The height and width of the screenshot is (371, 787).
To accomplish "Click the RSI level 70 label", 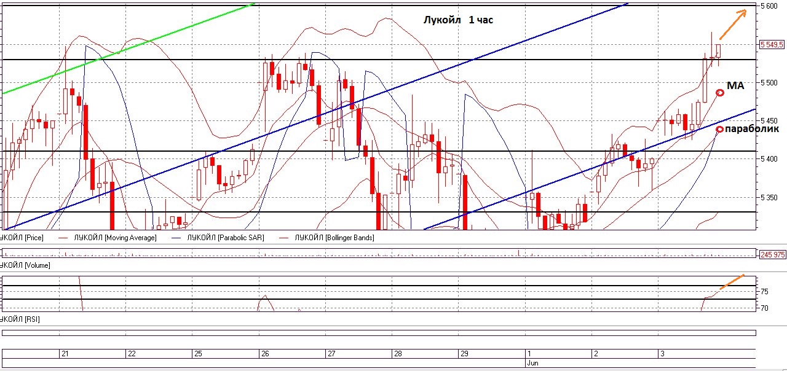I will click(x=764, y=308).
